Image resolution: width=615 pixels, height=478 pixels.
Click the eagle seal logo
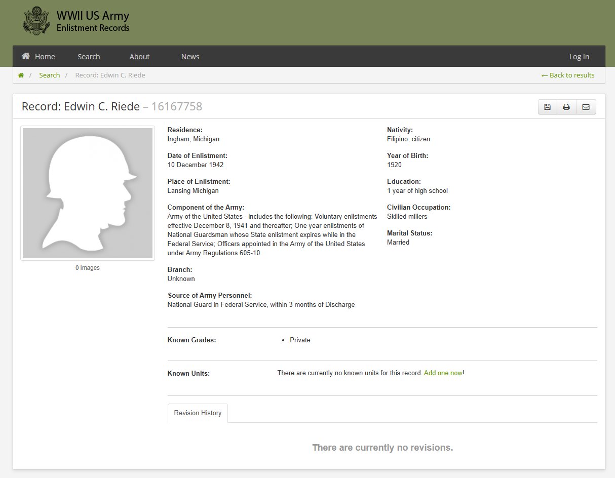pyautogui.click(x=36, y=21)
